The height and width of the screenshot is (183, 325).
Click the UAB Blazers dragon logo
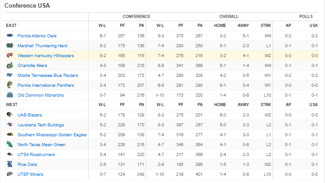click(x=9, y=115)
